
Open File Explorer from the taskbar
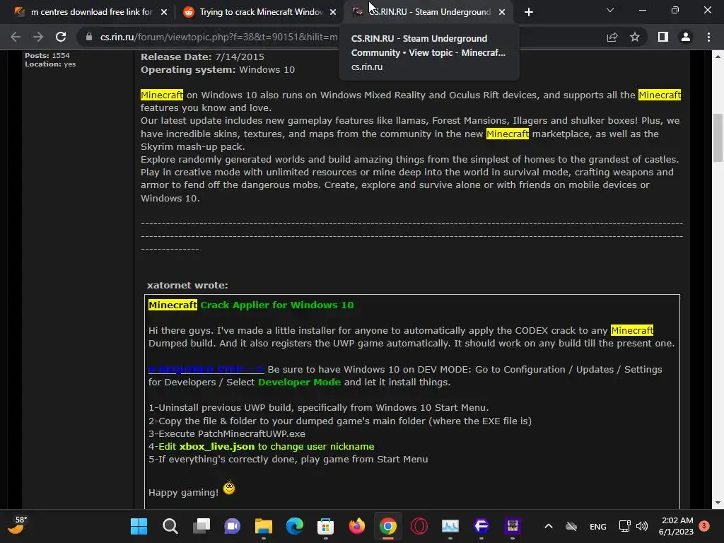point(264,526)
